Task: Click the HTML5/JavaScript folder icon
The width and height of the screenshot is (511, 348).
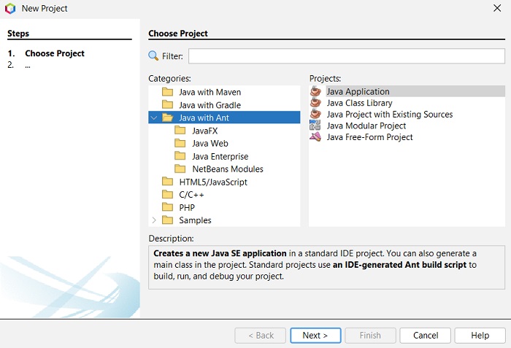Action: (x=167, y=182)
